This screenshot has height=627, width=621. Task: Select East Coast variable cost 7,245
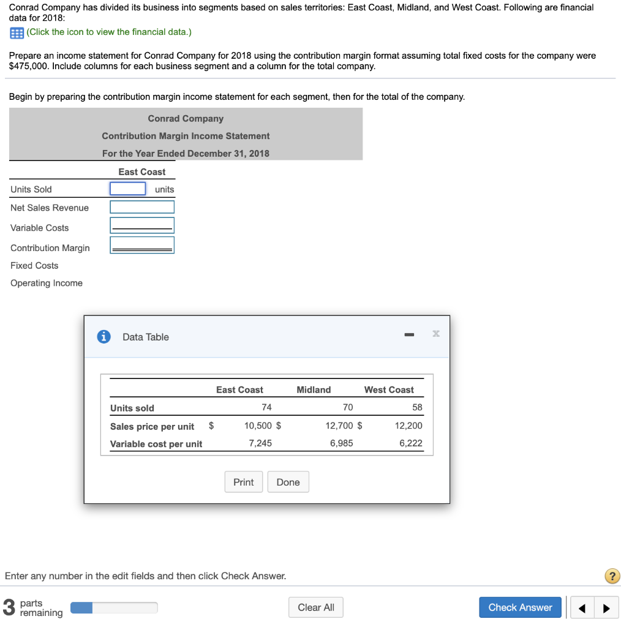click(x=260, y=443)
